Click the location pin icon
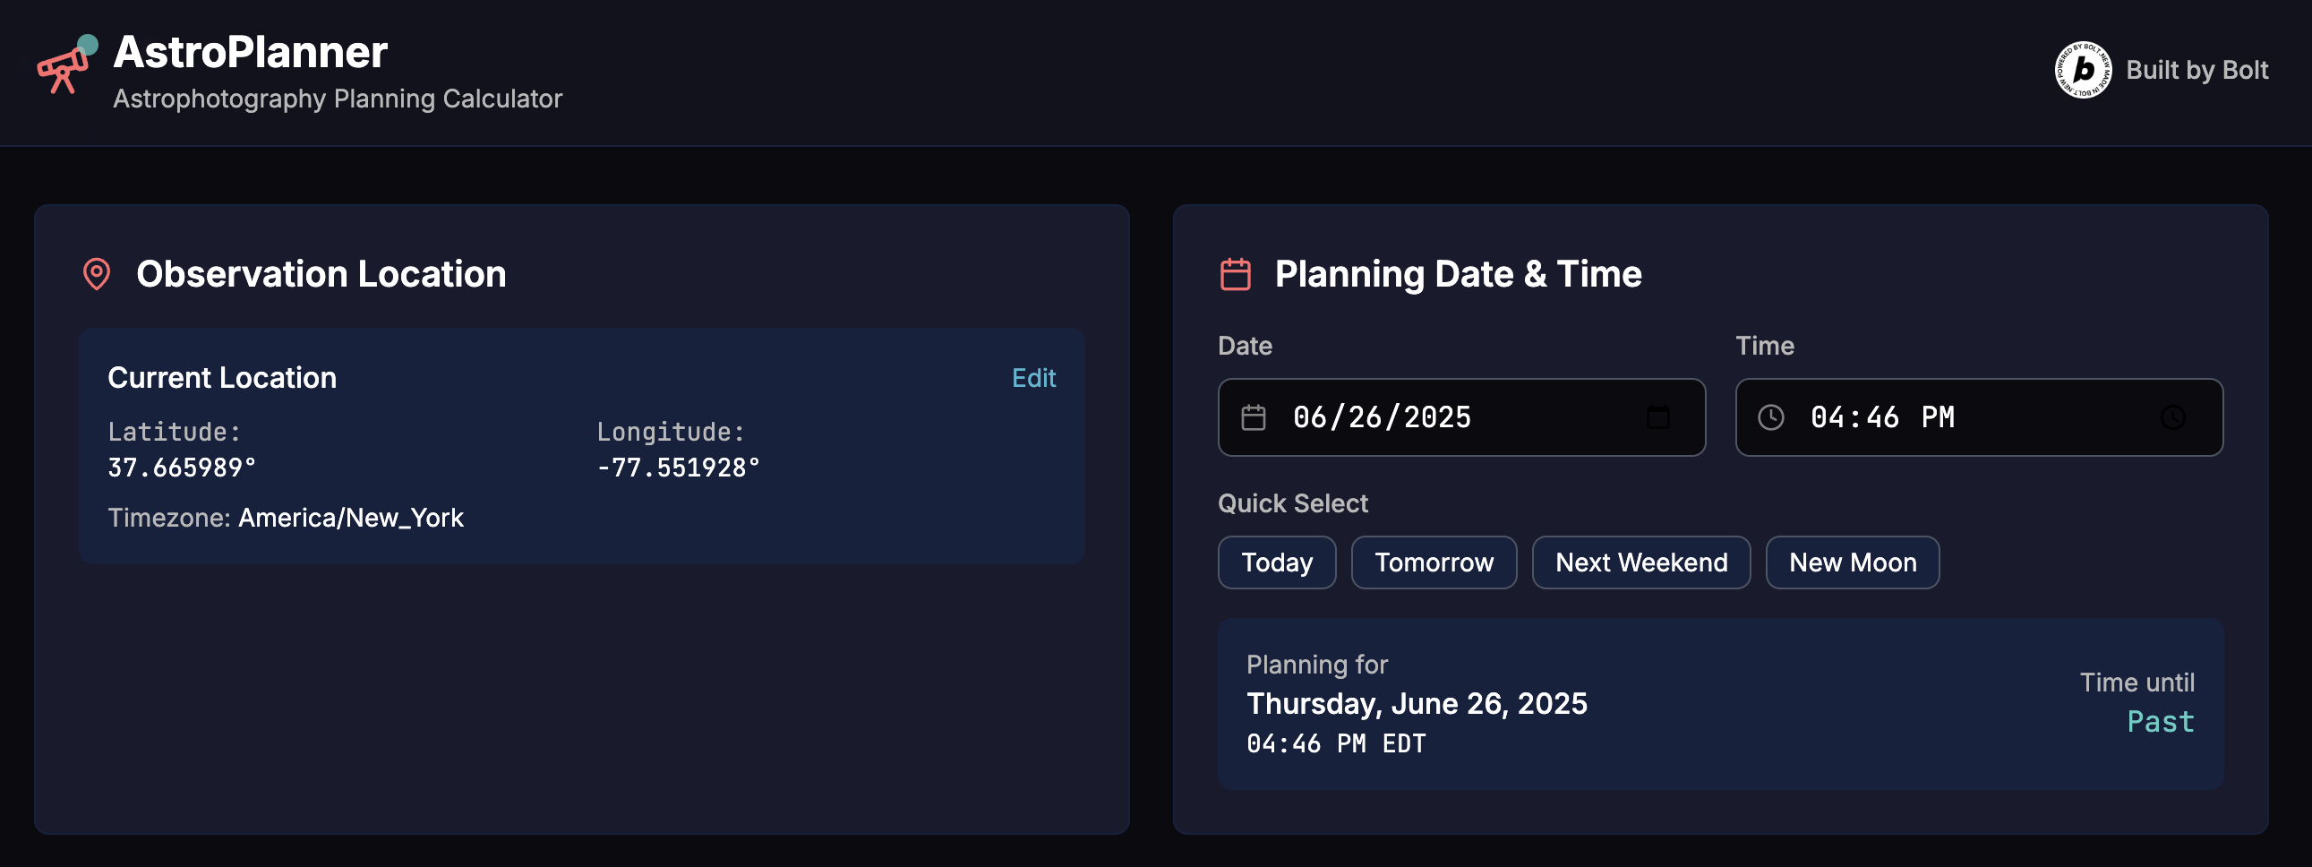The image size is (2312, 867). 97,274
